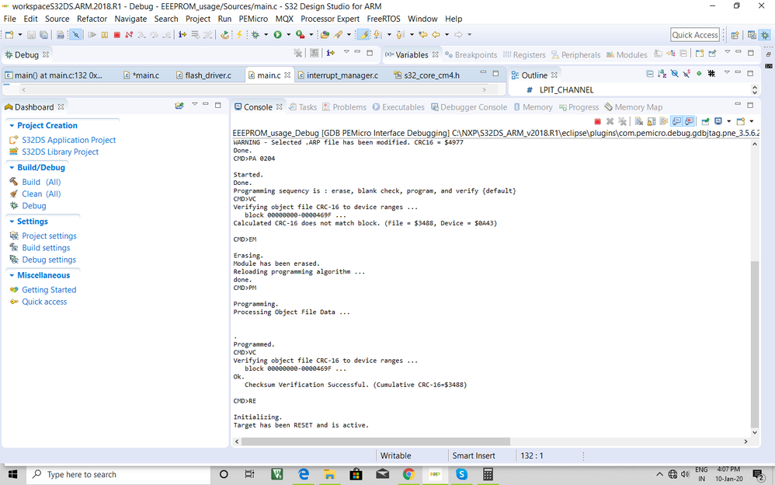Screen dimensions: 775x485
Task: Open the interrupt_manager.c editor tab
Action: [x=338, y=75]
